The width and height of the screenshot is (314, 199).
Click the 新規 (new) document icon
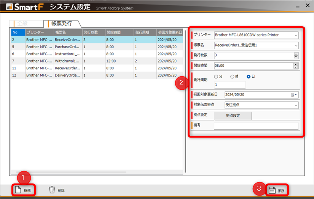(18, 190)
